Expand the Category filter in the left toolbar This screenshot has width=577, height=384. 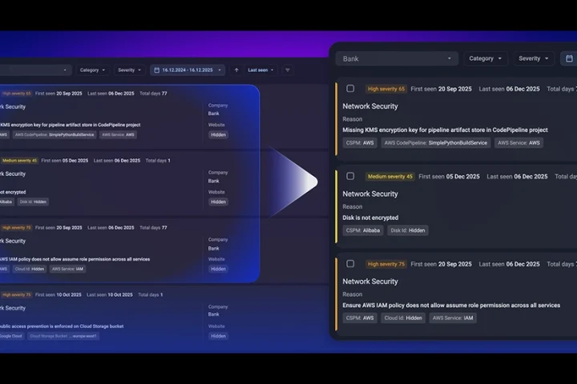point(93,70)
